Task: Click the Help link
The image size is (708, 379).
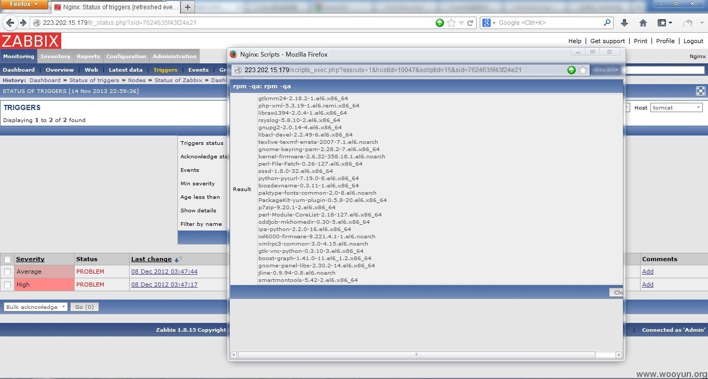Action: click(x=575, y=41)
